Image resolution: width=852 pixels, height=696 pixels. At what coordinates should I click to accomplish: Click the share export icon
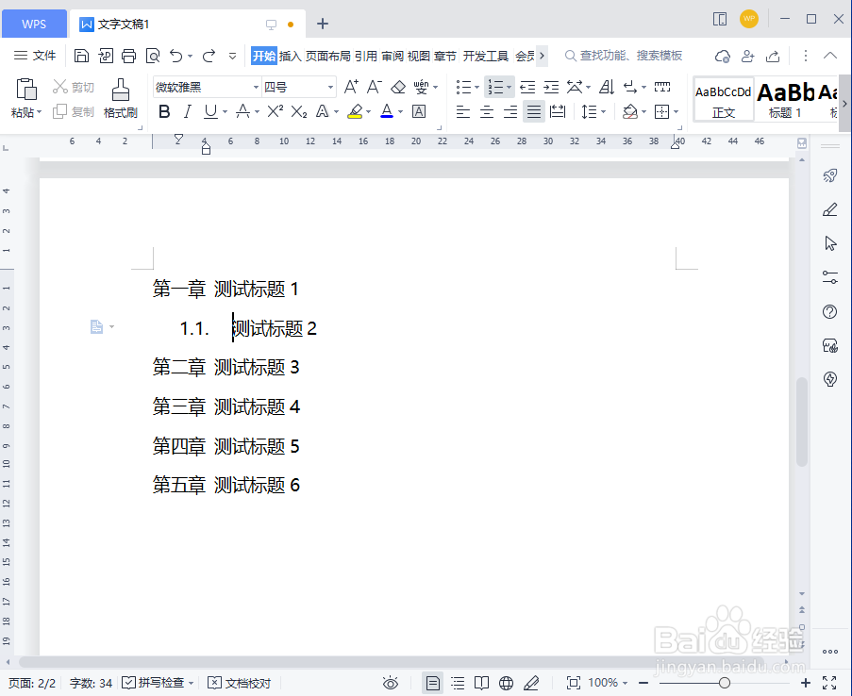pos(773,56)
